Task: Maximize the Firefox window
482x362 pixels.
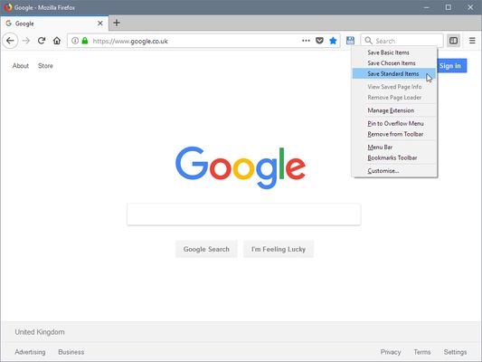Action: (x=449, y=7)
